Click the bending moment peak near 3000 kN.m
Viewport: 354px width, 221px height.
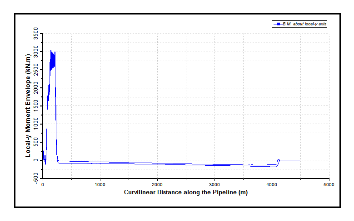coord(51,51)
